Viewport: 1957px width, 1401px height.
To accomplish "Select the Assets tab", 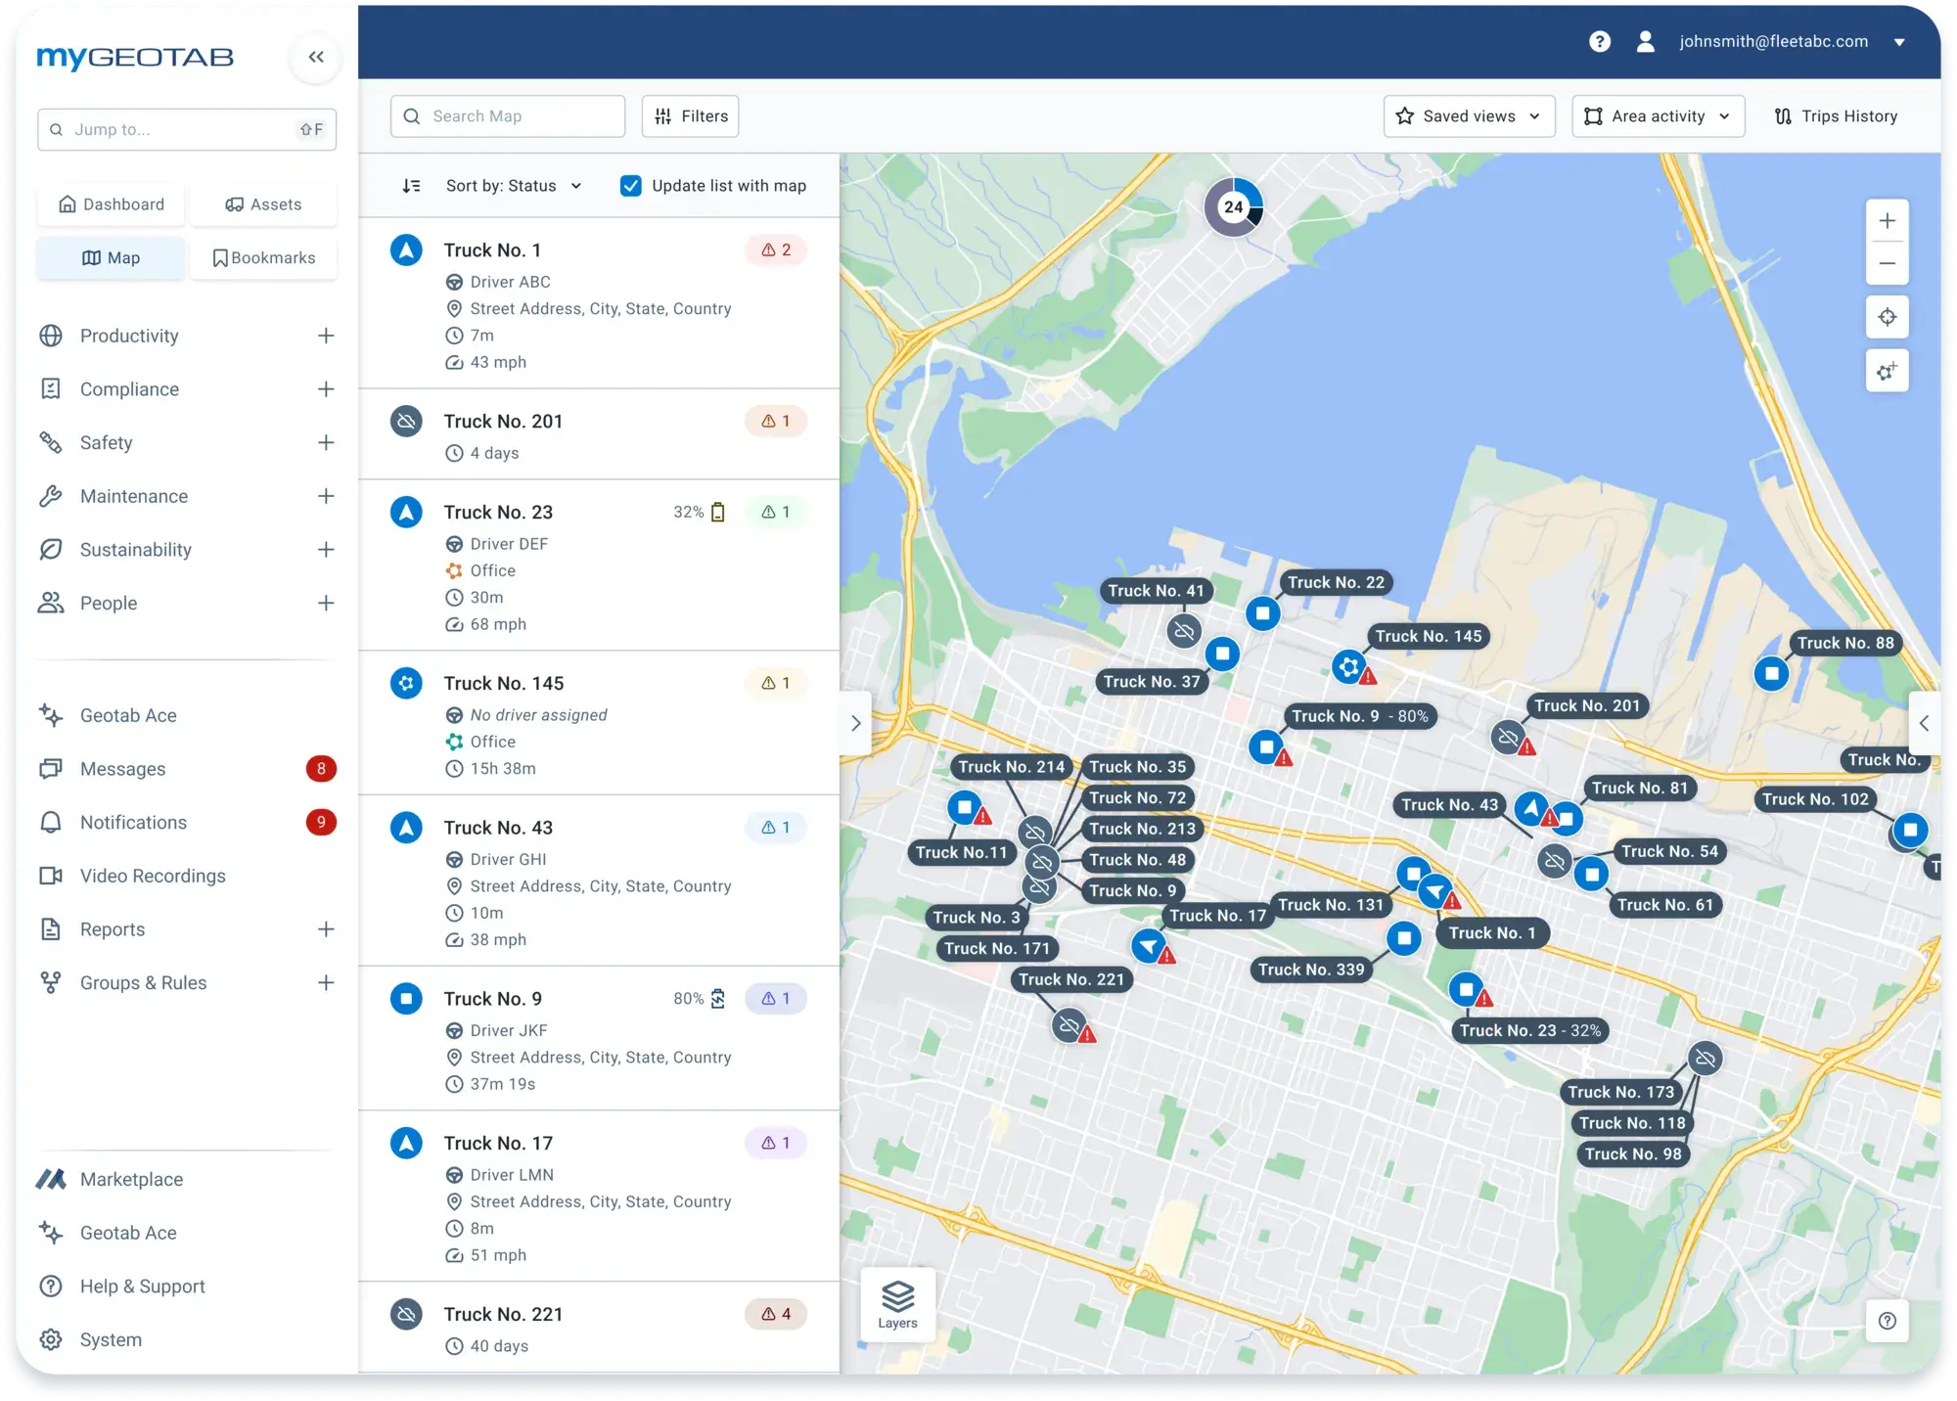I will click(263, 203).
